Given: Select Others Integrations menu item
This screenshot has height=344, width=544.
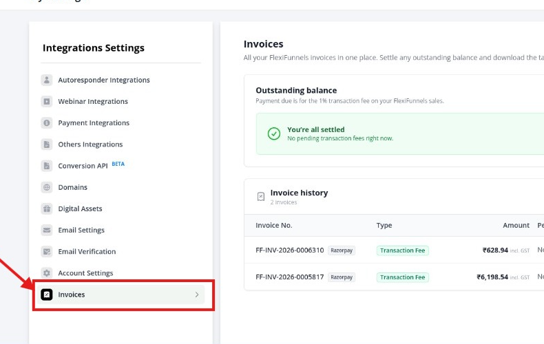Looking at the screenshot, I should (90, 144).
